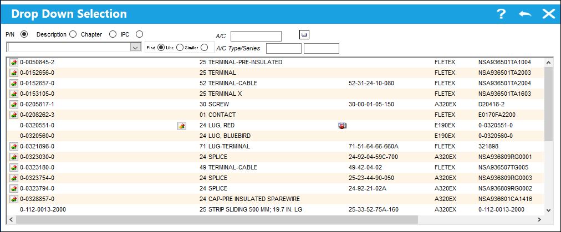Image resolution: width=561 pixels, height=232 pixels.
Task: Click the NSA936809RG0001 cell
Action: (x=505, y=157)
